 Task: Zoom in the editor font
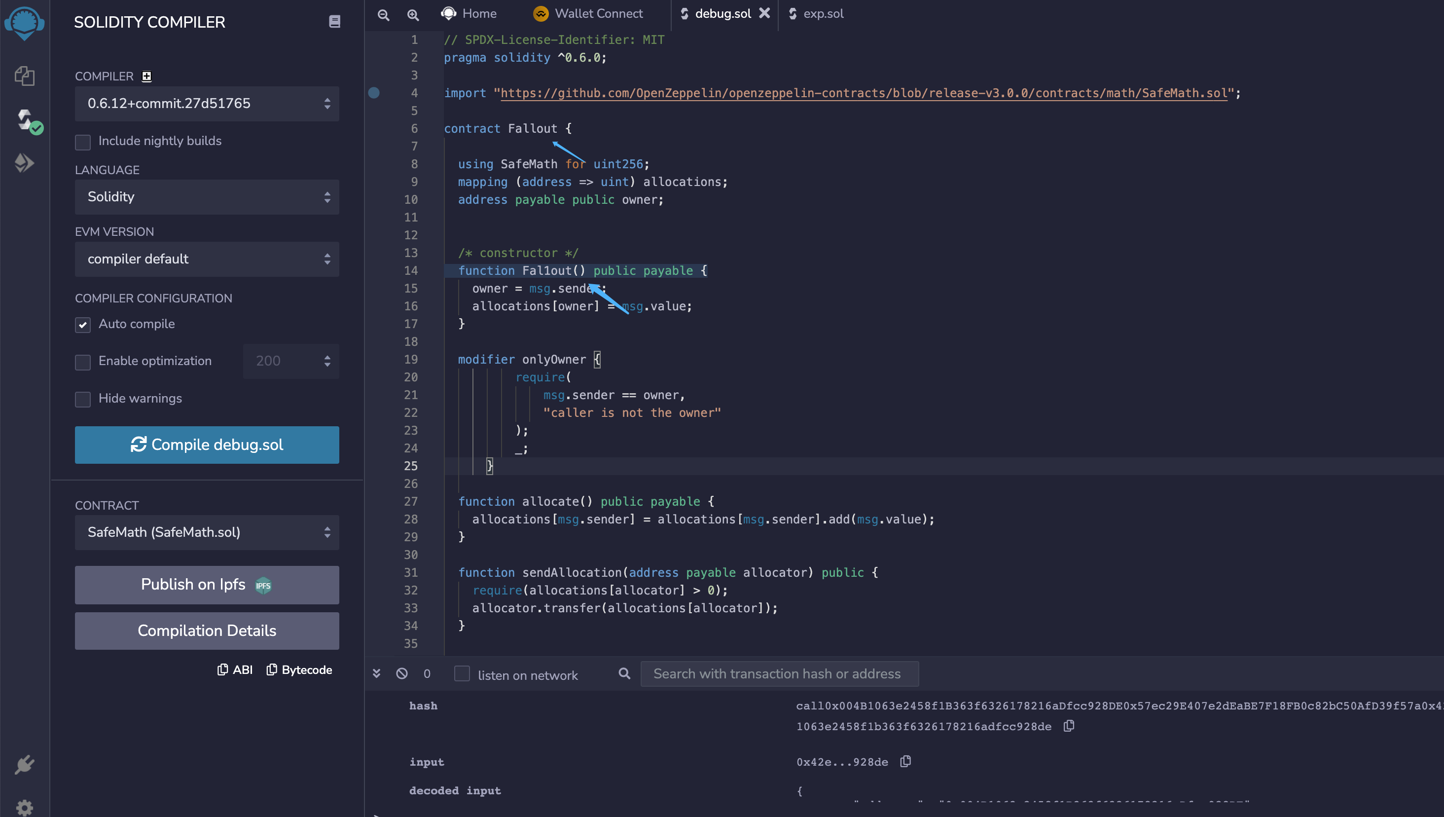point(413,15)
